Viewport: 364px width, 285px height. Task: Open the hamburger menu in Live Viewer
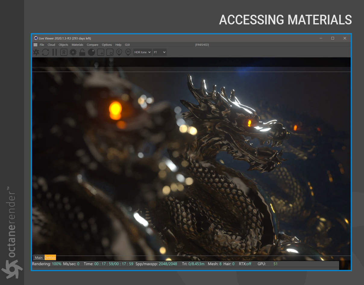[36, 45]
